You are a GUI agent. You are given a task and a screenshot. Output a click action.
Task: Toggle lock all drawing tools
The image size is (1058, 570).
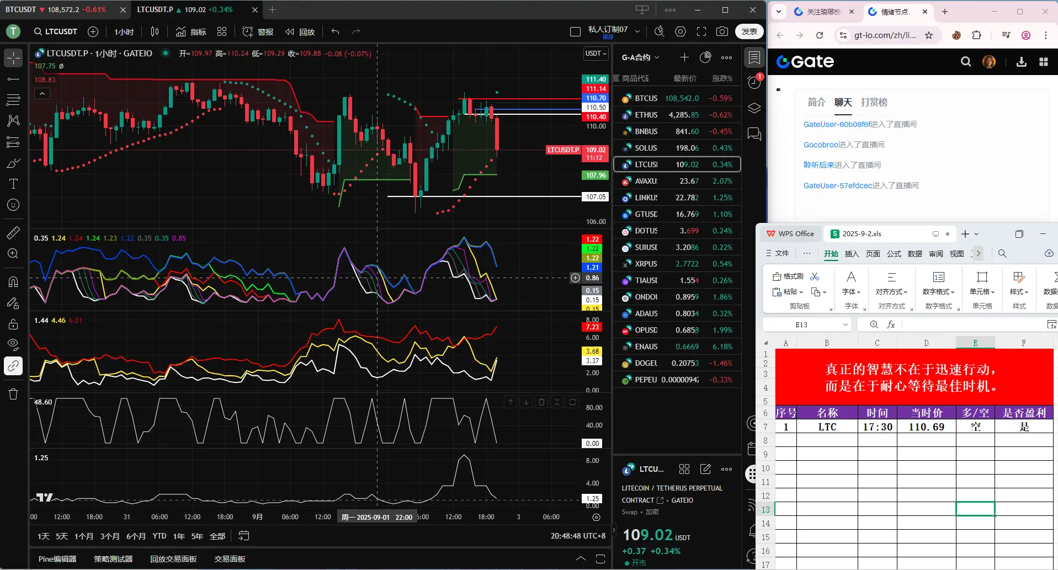click(x=13, y=324)
